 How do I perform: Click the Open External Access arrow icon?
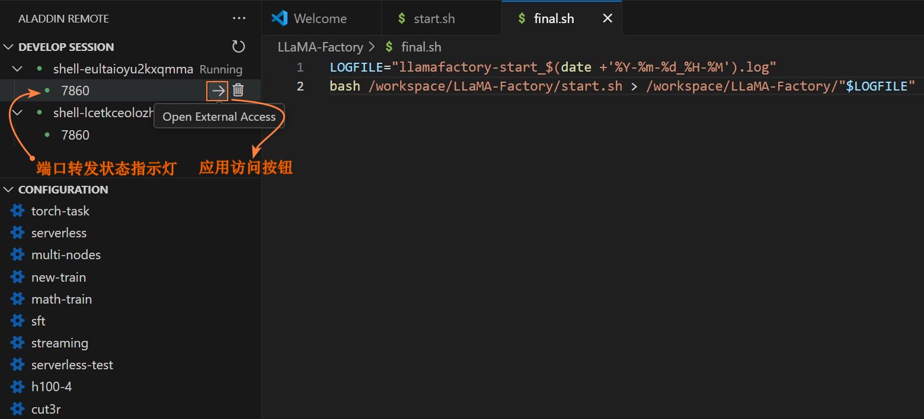pos(218,91)
